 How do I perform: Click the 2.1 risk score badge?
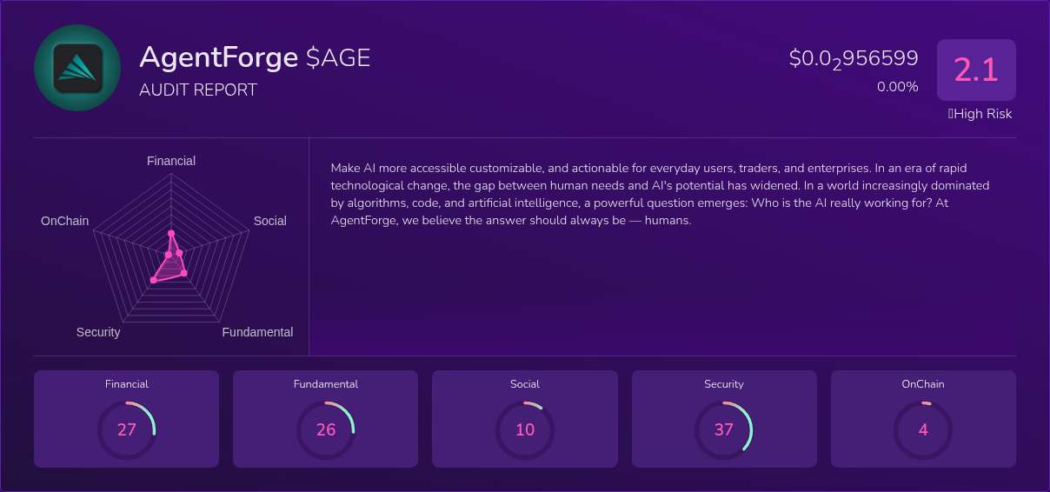(976, 70)
